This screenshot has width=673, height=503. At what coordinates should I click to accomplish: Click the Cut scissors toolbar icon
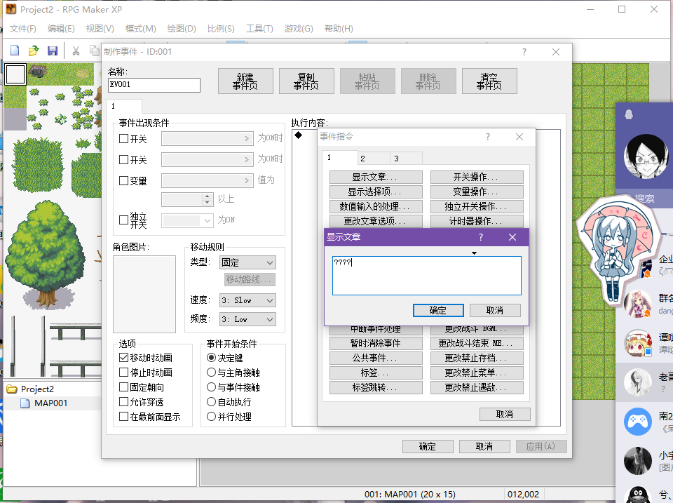point(76,51)
